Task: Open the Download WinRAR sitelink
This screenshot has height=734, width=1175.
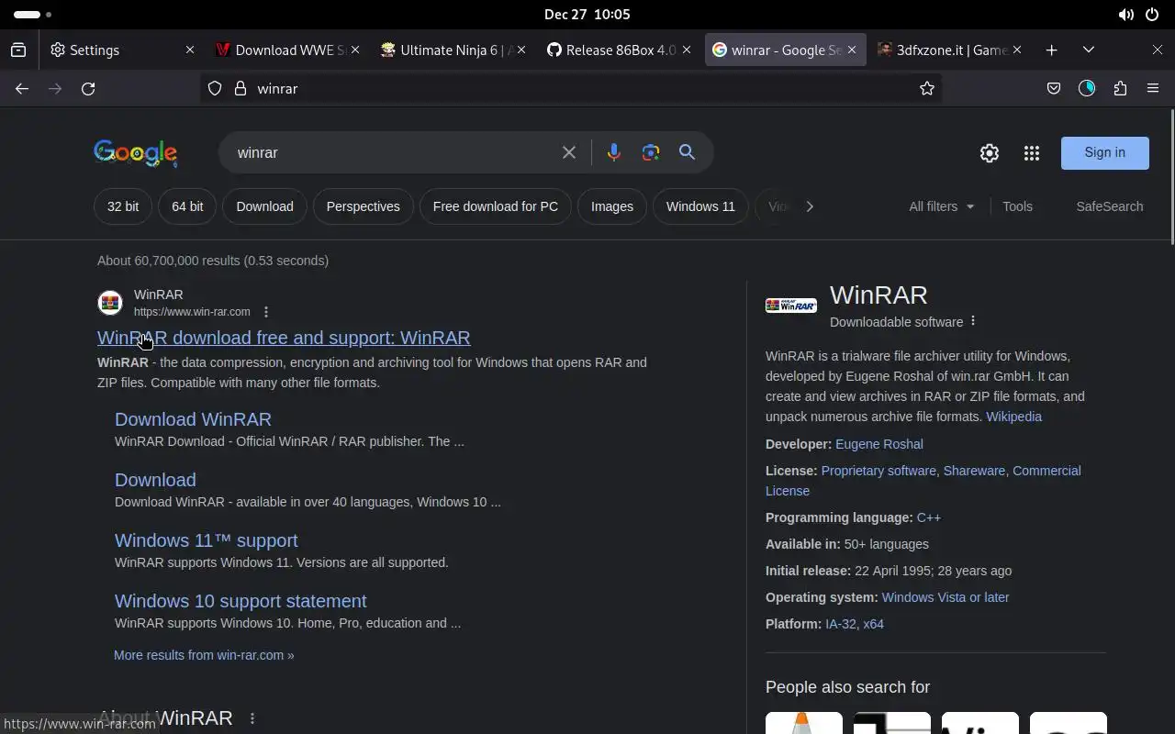Action: (x=193, y=419)
